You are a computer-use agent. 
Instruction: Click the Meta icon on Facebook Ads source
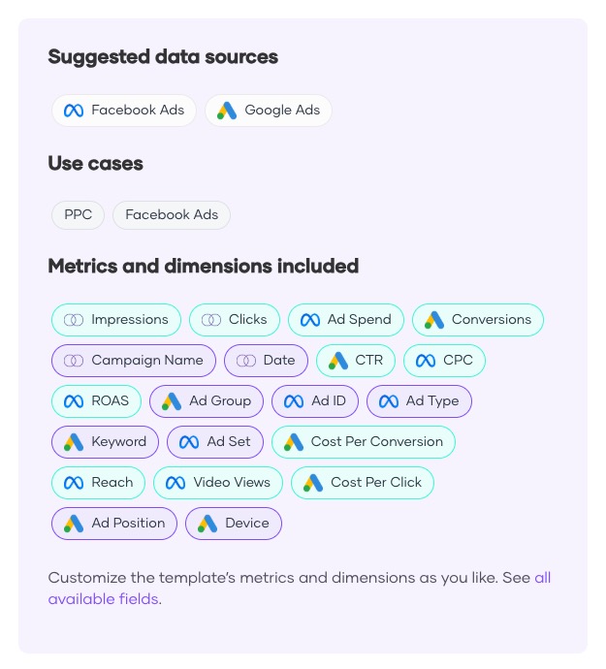[x=74, y=111]
